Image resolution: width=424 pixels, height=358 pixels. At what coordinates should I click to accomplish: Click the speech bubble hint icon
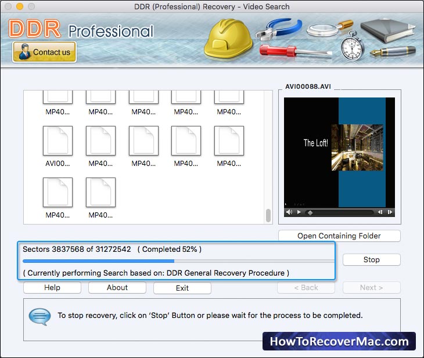tap(39, 317)
